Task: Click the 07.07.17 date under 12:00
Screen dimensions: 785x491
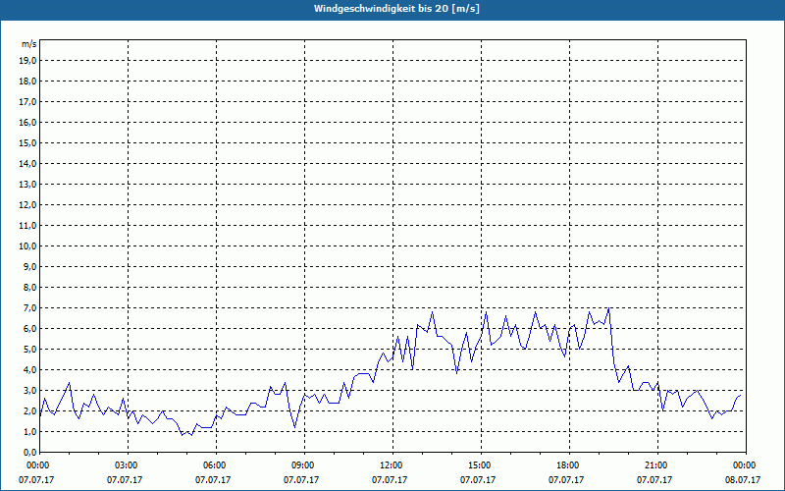Action: point(390,480)
